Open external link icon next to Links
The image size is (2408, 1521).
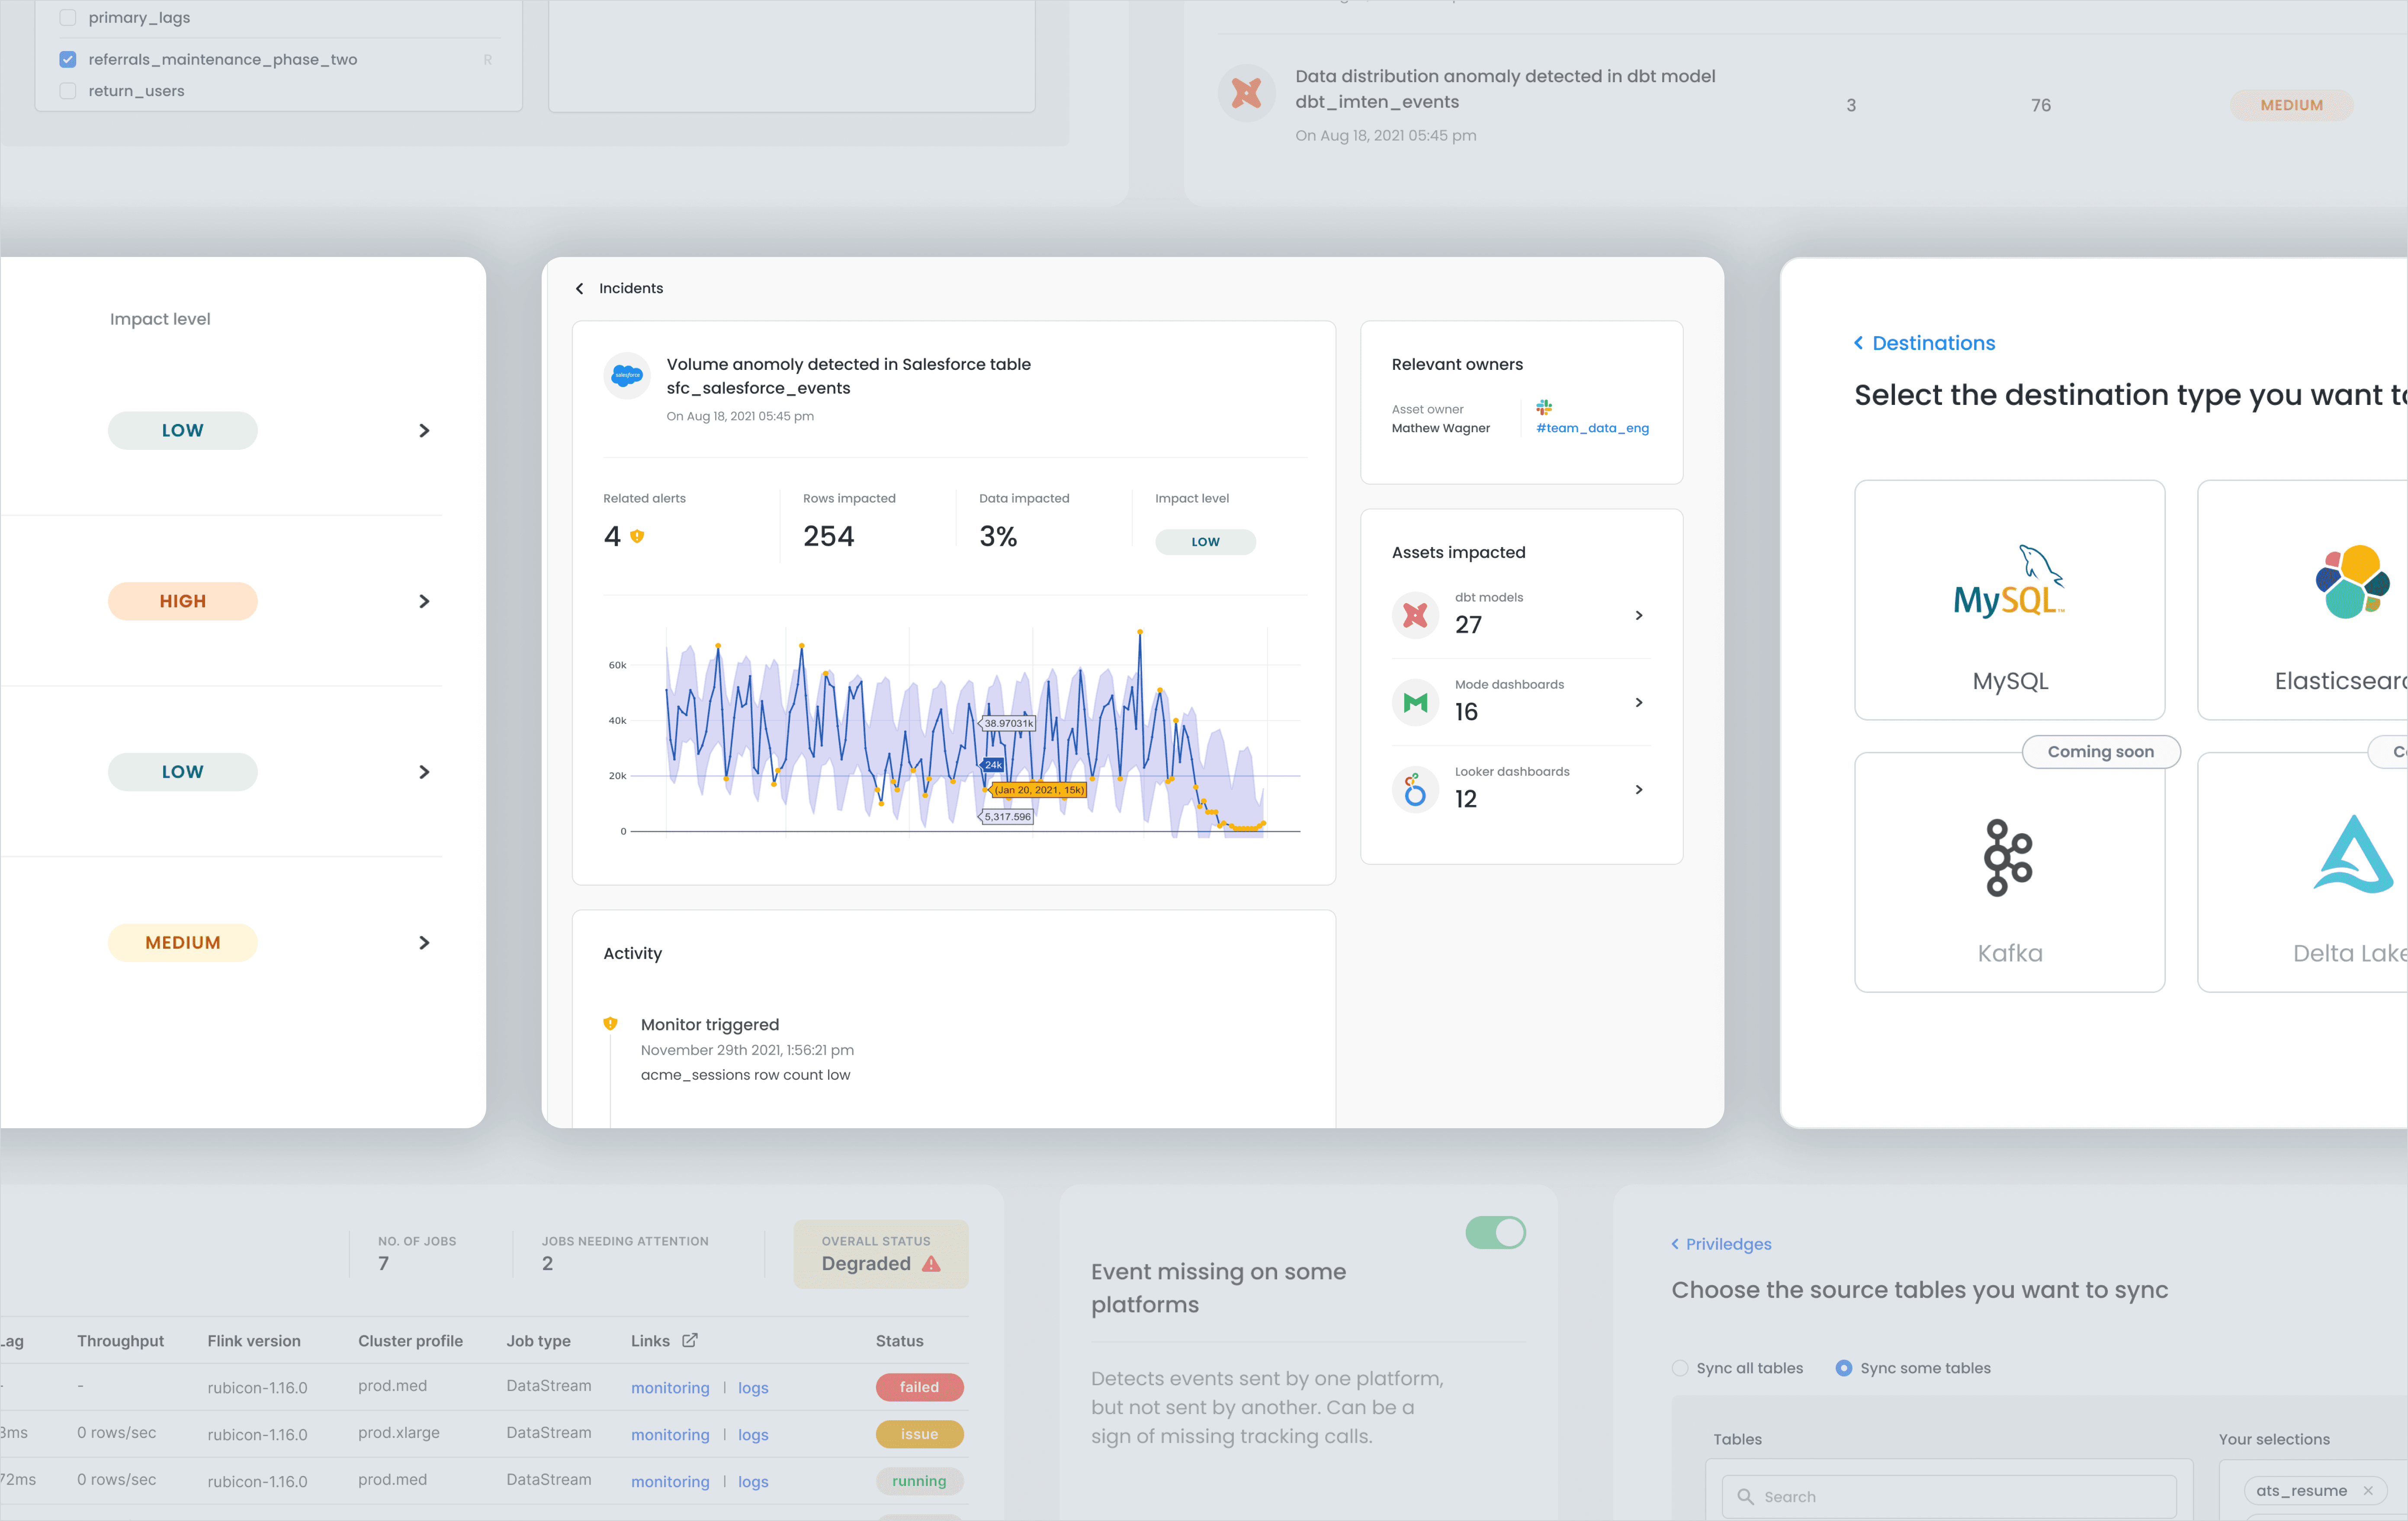point(690,1340)
